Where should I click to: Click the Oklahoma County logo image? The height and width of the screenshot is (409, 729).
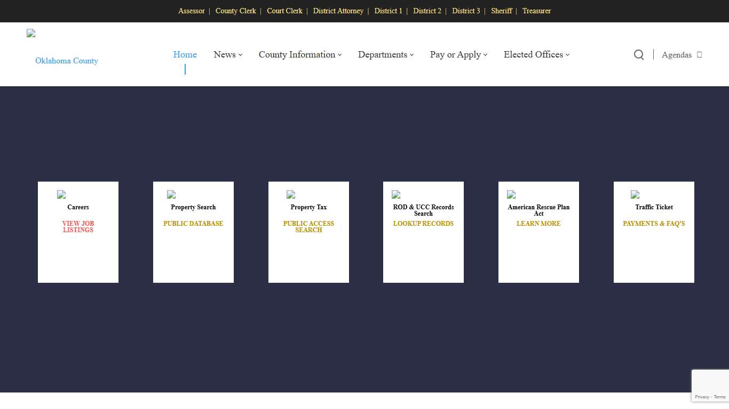pyautogui.click(x=31, y=34)
